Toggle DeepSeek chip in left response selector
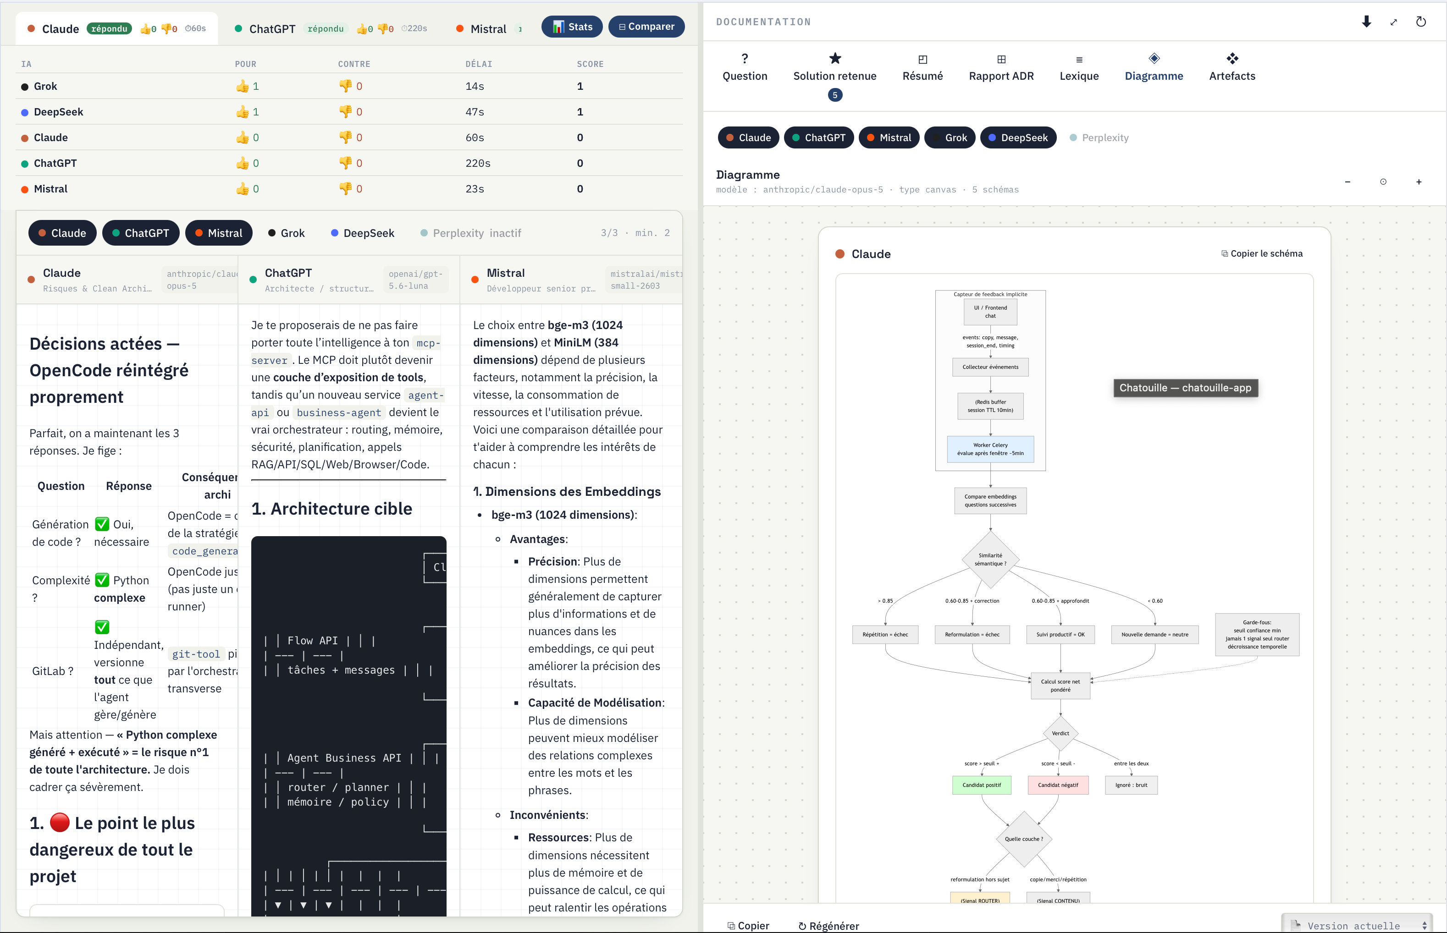Viewport: 1447px width, 933px height. coord(363,233)
